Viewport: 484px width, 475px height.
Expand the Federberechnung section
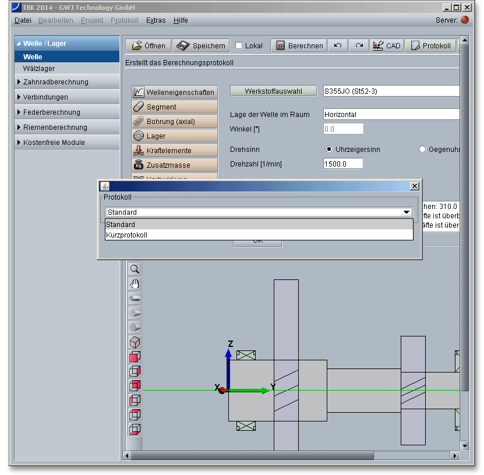51,112
